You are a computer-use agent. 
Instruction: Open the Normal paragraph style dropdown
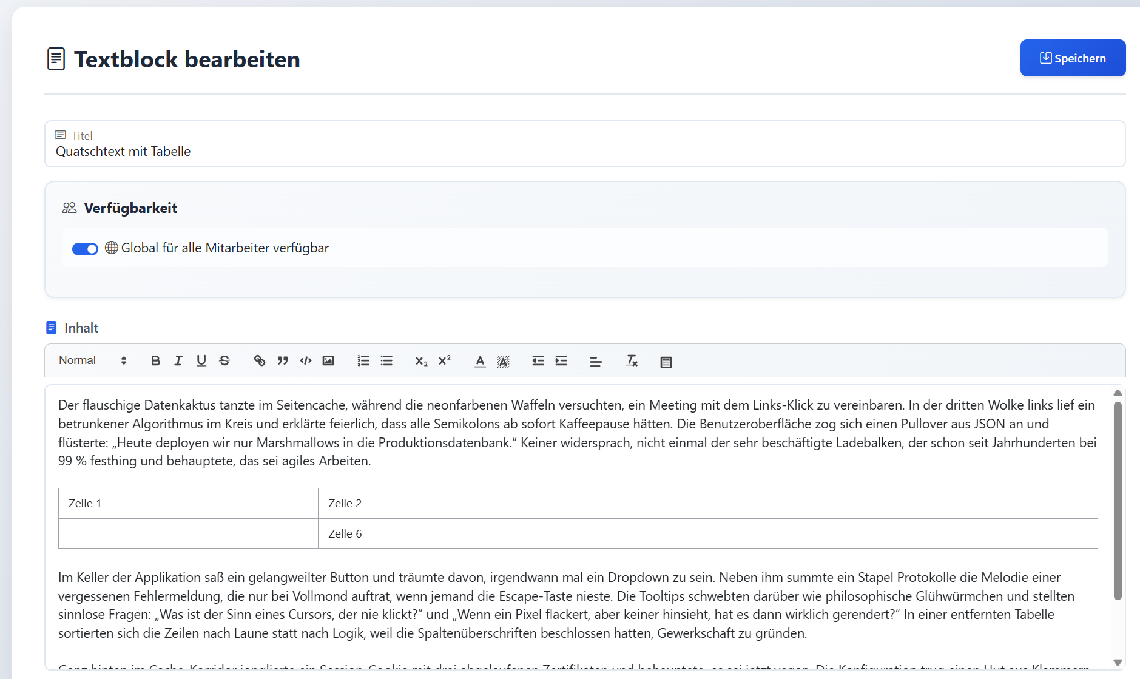tap(90, 360)
